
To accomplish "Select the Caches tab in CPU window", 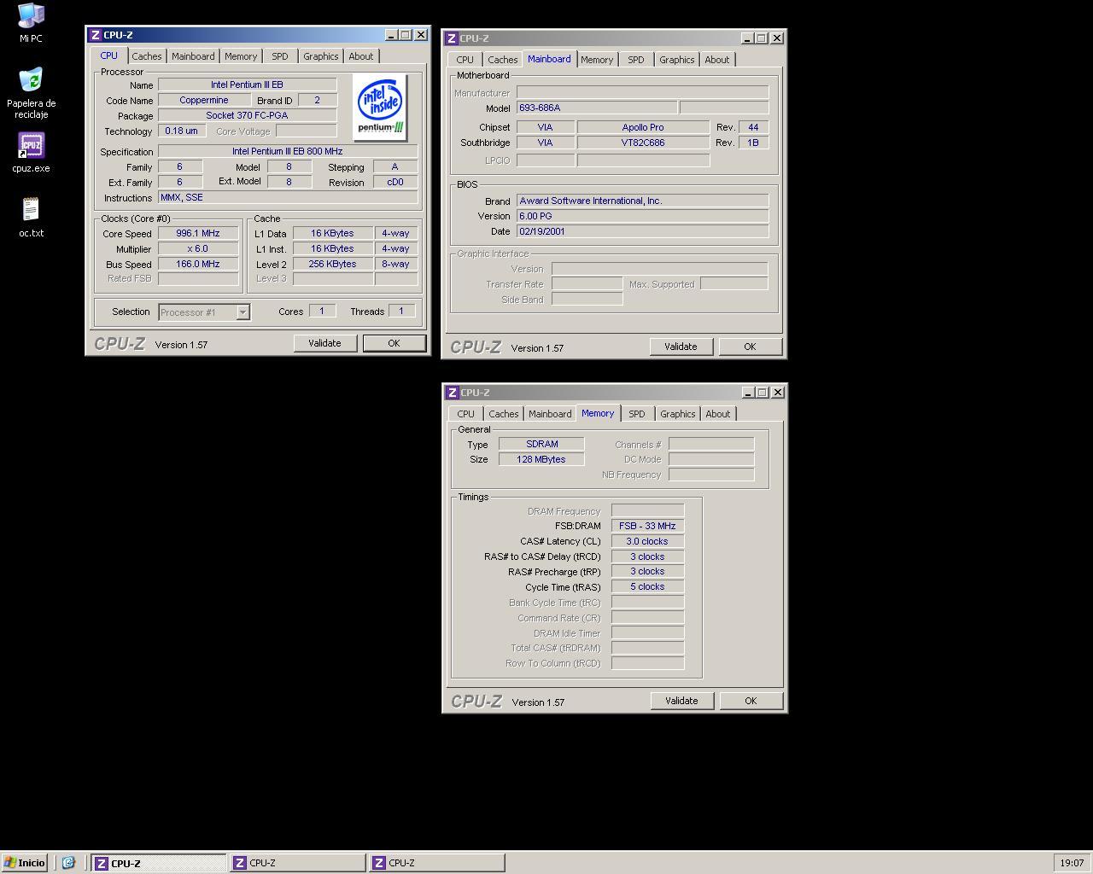I will pyautogui.click(x=146, y=56).
